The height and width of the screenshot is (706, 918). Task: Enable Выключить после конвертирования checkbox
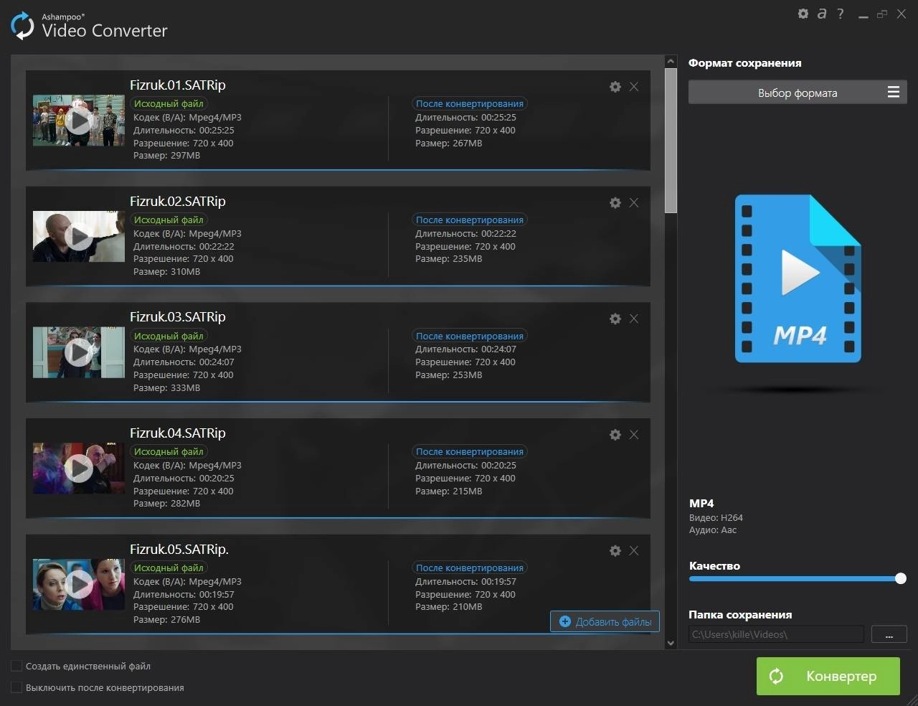(x=16, y=687)
